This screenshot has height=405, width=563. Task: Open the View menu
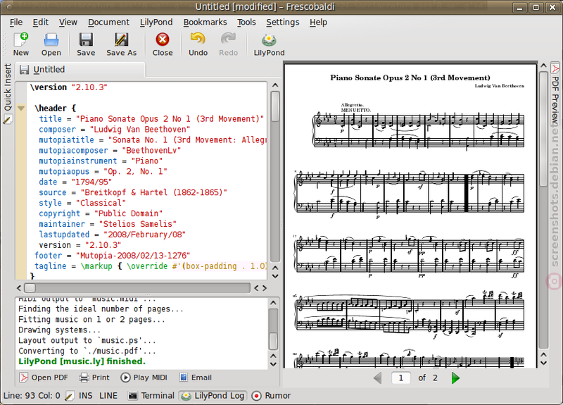pyautogui.click(x=68, y=23)
